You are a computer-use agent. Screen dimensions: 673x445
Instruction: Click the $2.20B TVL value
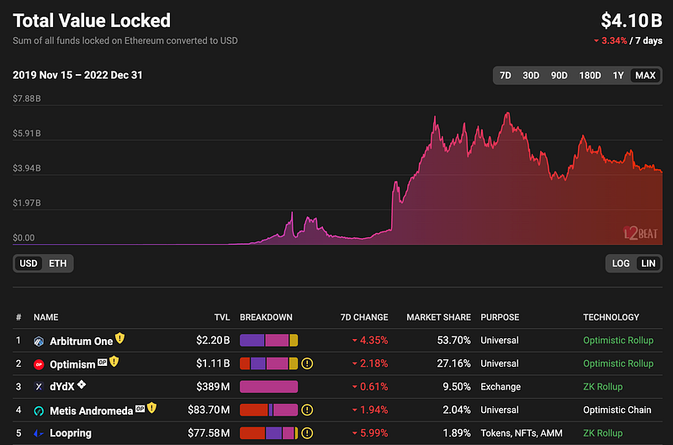pos(213,341)
